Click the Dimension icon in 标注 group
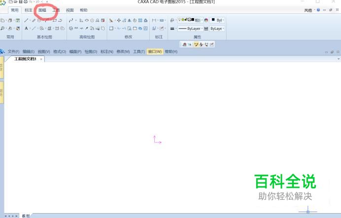This screenshot has width=341, height=218. click(154, 20)
